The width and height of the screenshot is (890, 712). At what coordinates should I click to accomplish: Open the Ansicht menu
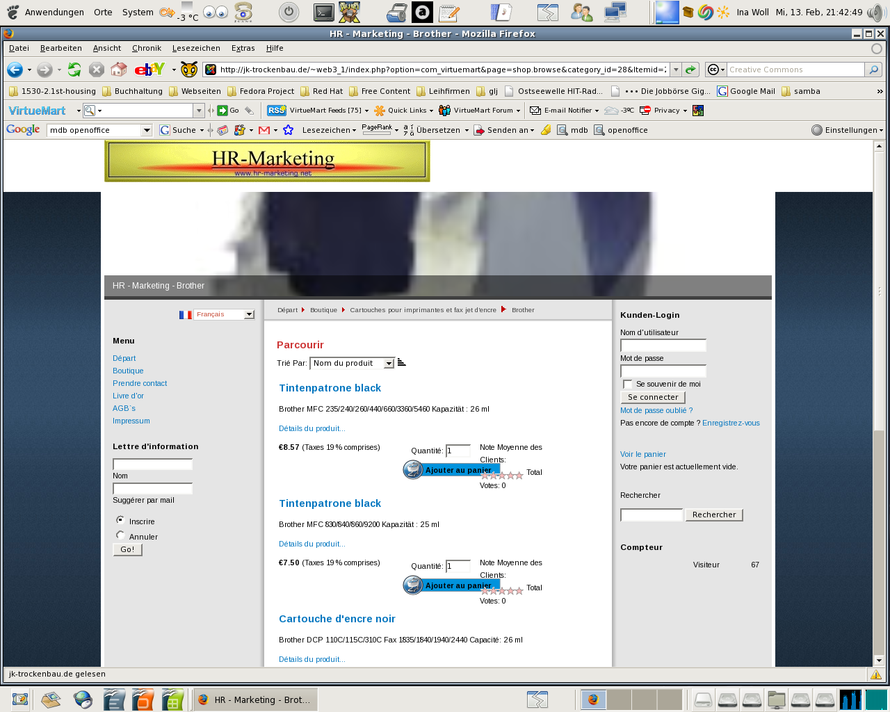[106, 48]
